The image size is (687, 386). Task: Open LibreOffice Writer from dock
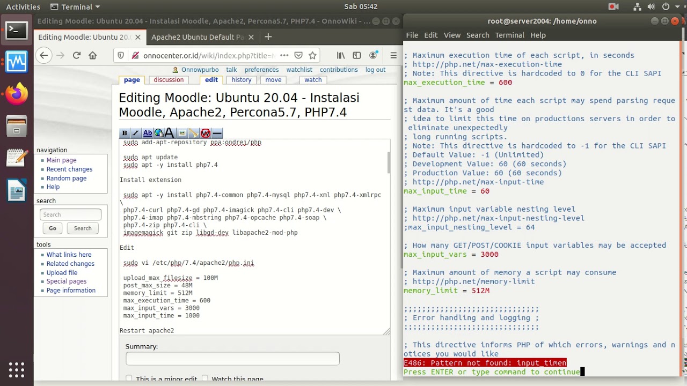coord(17,191)
